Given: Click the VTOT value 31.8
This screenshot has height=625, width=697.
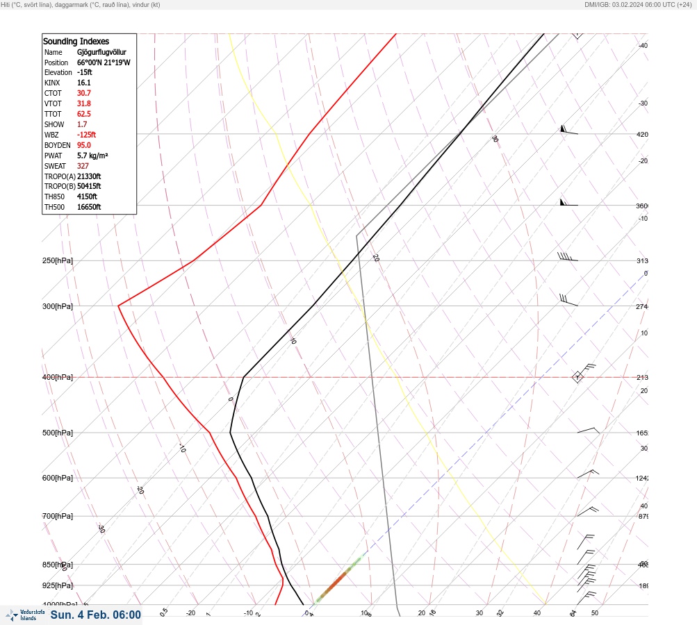Looking at the screenshot, I should pos(84,103).
